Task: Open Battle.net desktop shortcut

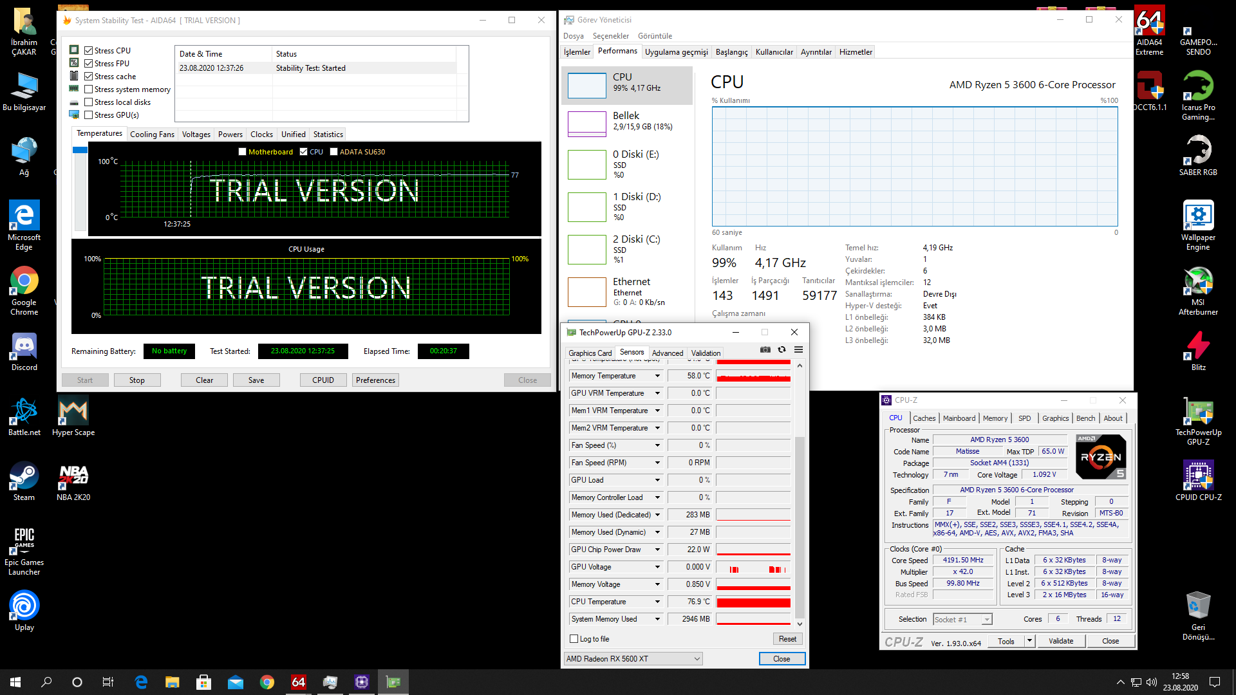Action: (24, 416)
